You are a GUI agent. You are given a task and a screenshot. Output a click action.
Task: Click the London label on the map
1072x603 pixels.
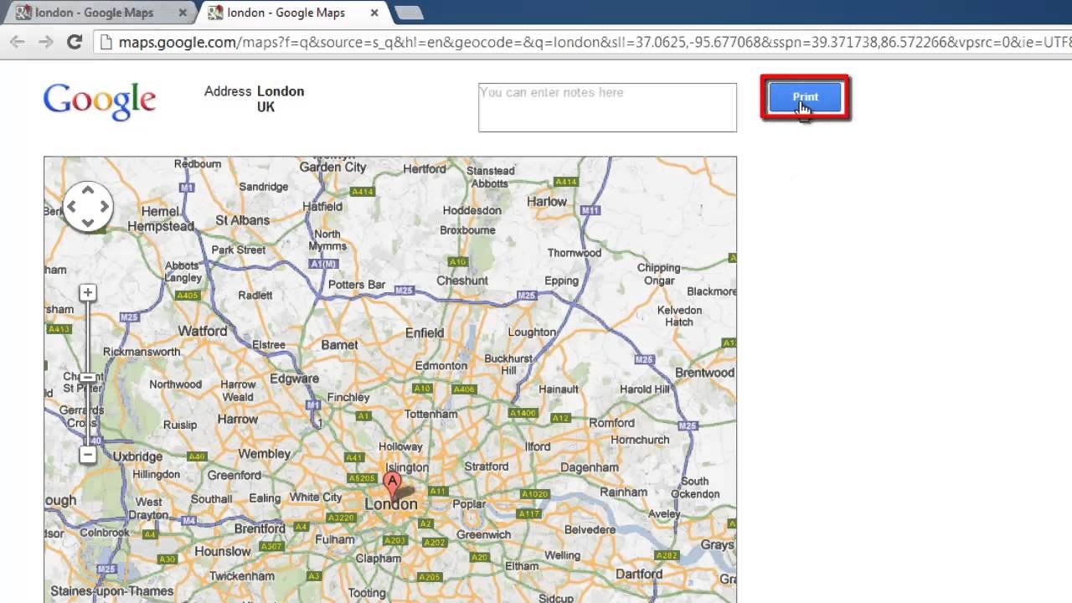[391, 504]
